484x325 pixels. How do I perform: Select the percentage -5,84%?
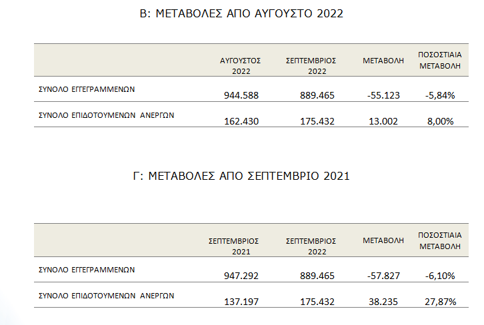point(440,95)
